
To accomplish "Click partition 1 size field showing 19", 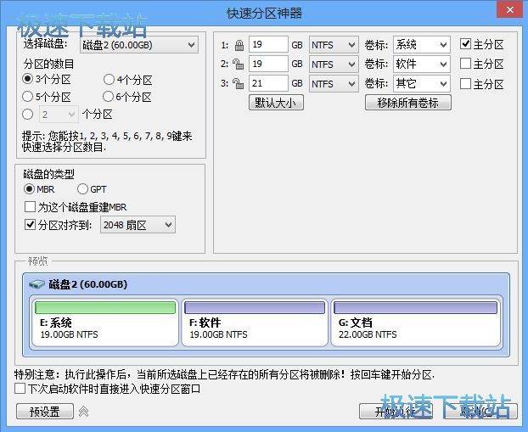I will [x=268, y=44].
